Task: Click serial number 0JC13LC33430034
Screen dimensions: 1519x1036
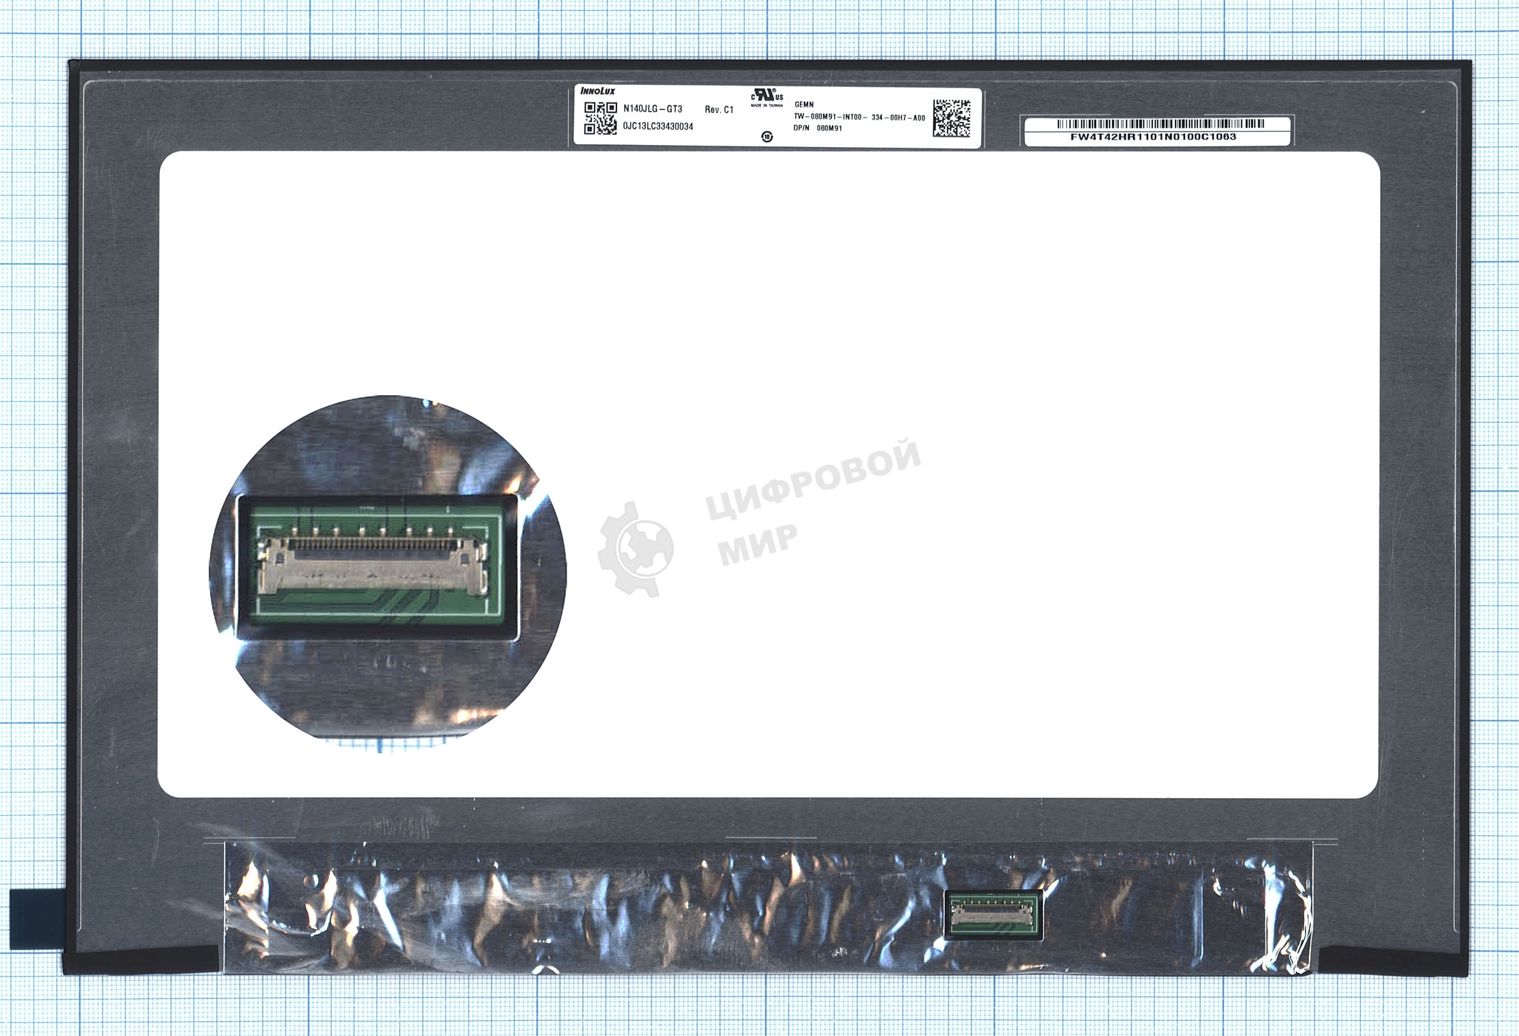Action: [x=658, y=127]
